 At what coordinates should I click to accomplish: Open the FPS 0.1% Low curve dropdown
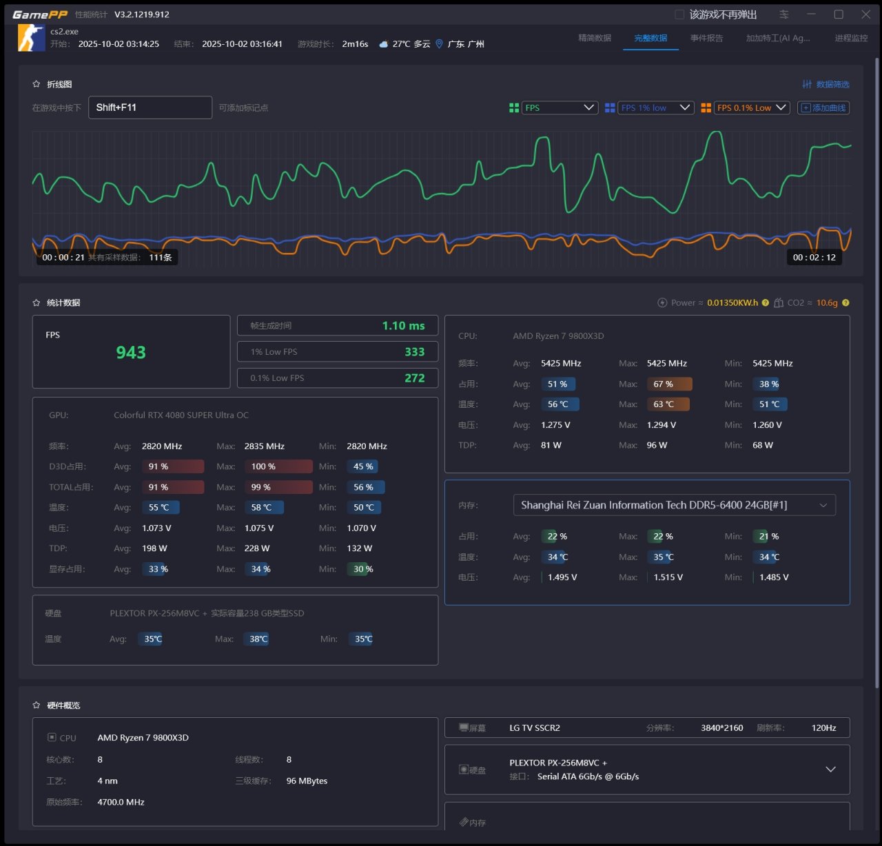pyautogui.click(x=751, y=107)
